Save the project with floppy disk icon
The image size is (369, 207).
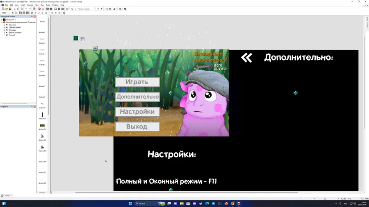10,9
